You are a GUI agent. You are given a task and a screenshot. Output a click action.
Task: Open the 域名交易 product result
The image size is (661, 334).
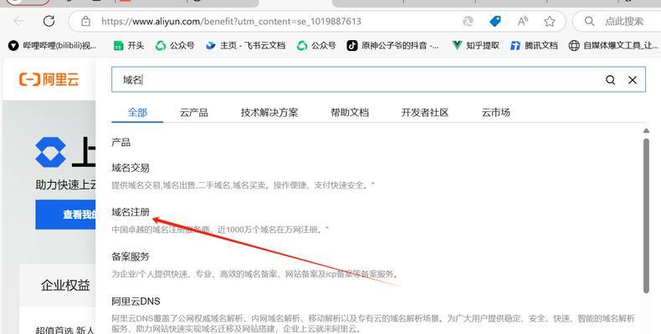(131, 168)
